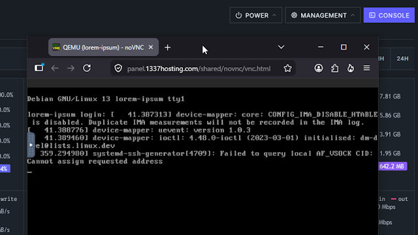Go forward in browser history
Image resolution: width=418 pixels, height=235 pixels.
(71, 68)
